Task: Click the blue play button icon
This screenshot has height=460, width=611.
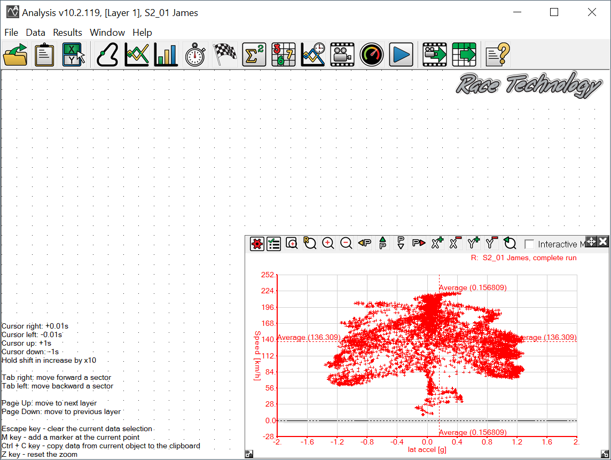Action: (401, 54)
